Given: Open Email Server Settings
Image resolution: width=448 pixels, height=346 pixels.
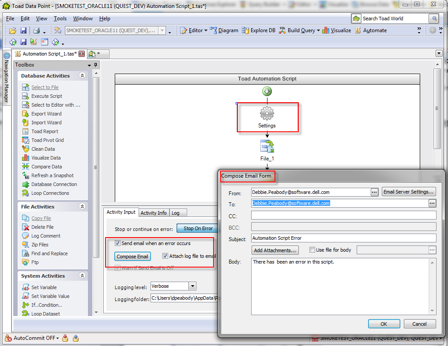Looking at the screenshot, I should [409, 192].
